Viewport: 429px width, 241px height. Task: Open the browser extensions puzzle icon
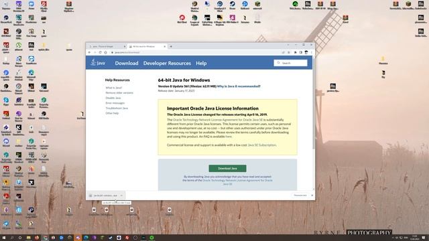click(x=295, y=52)
